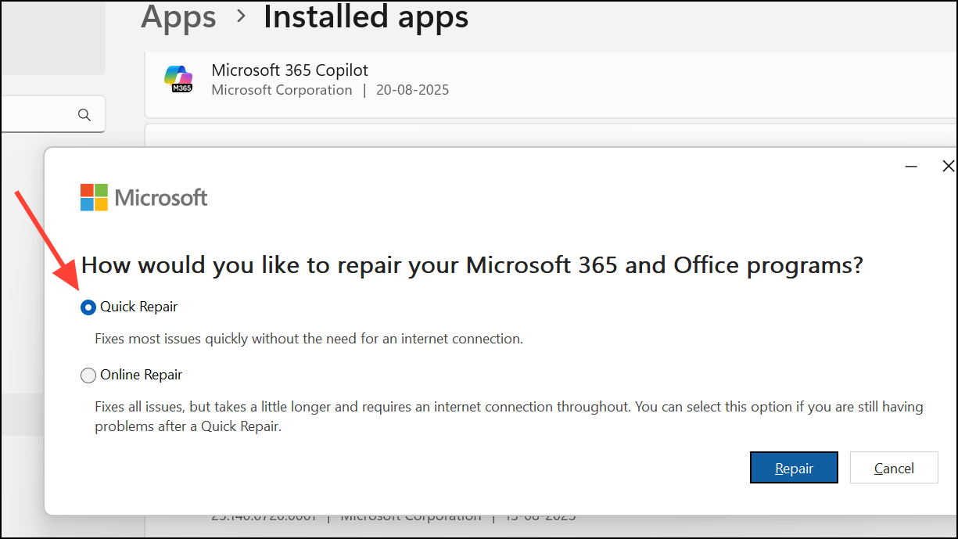Focus the settings search input field

coord(39,115)
